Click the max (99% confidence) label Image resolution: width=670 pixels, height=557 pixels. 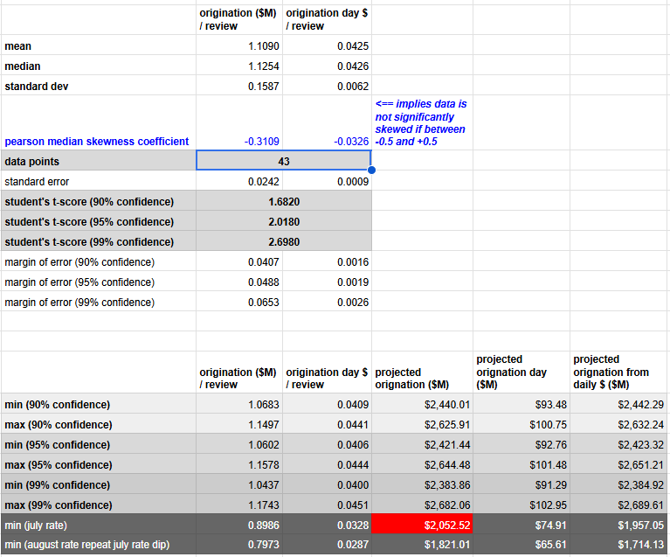tap(59, 505)
